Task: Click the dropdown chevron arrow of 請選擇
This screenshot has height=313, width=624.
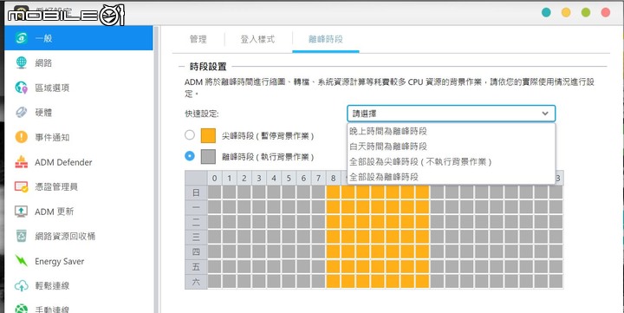Action: 545,114
